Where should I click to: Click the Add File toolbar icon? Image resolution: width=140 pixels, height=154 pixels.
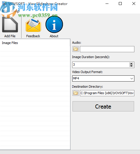[x=10, y=24]
